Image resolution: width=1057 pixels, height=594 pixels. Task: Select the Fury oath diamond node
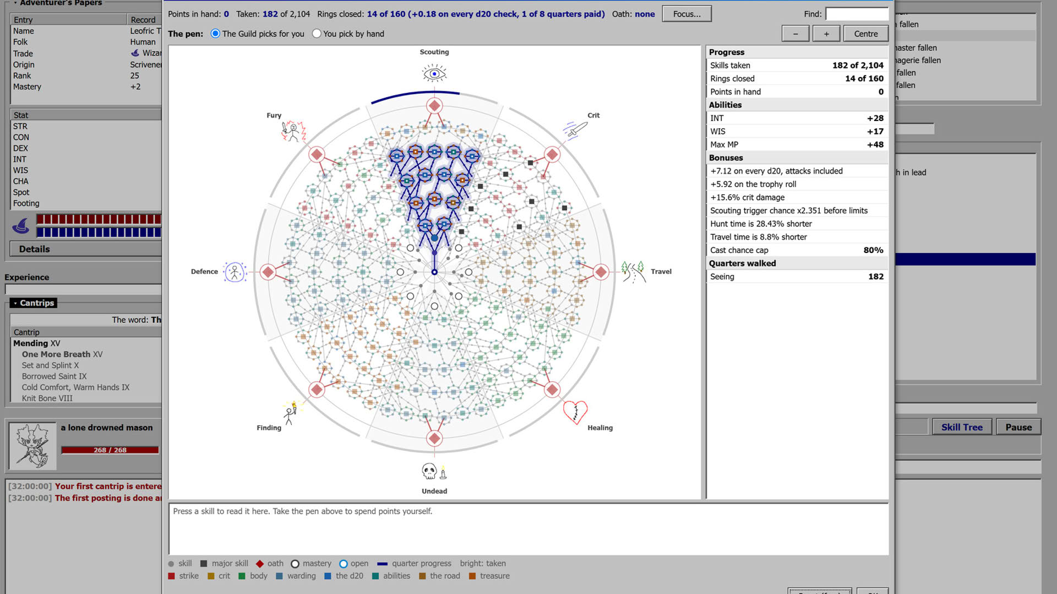(317, 155)
